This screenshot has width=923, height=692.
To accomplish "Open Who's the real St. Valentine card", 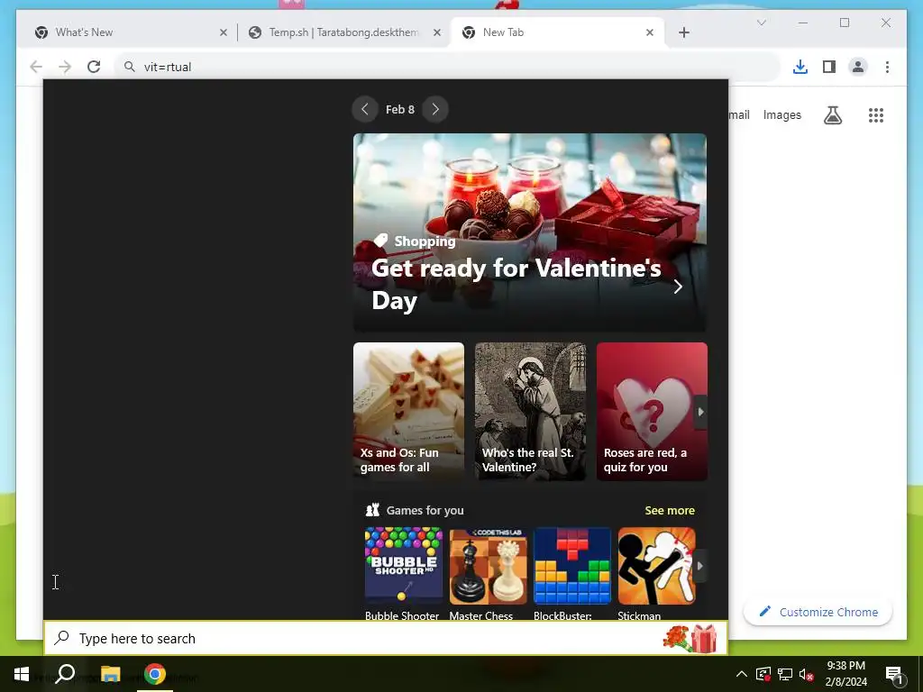I will point(530,411).
